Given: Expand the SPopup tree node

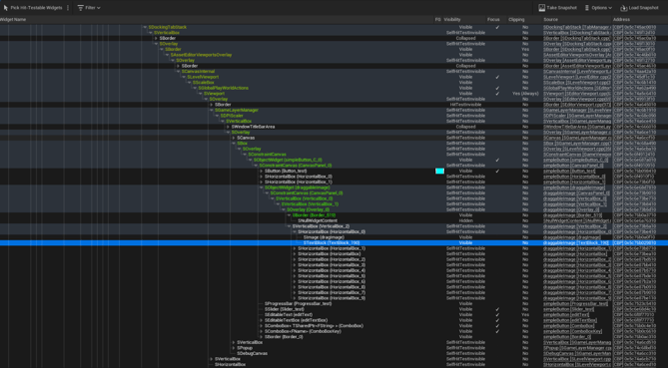Looking at the screenshot, I should 234,348.
